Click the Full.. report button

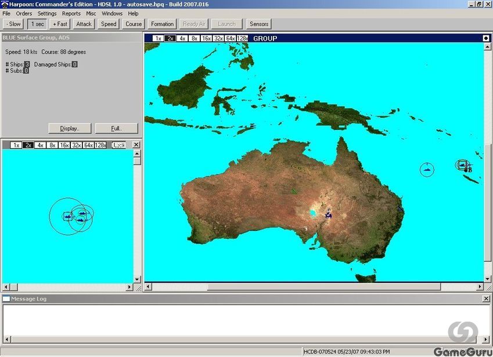pos(116,128)
